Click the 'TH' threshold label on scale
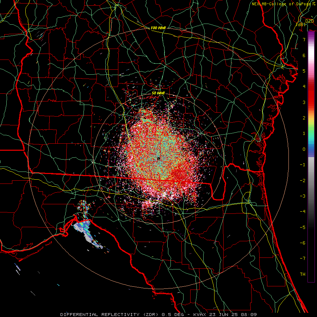This screenshot has height=317, width=317. (303, 274)
